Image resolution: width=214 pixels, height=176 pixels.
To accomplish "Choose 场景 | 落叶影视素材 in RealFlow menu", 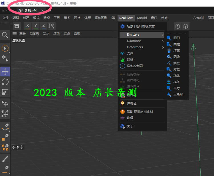I will pyautogui.click(x=142, y=26).
